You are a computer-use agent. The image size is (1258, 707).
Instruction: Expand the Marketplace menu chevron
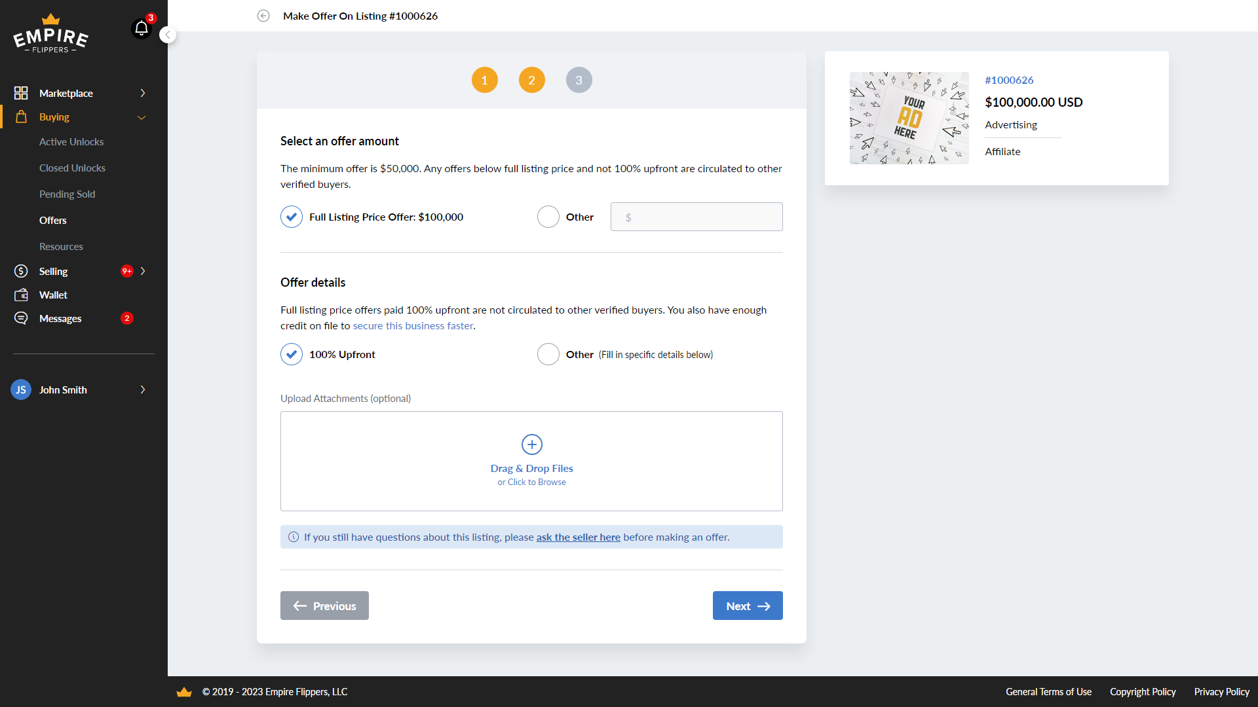143,93
